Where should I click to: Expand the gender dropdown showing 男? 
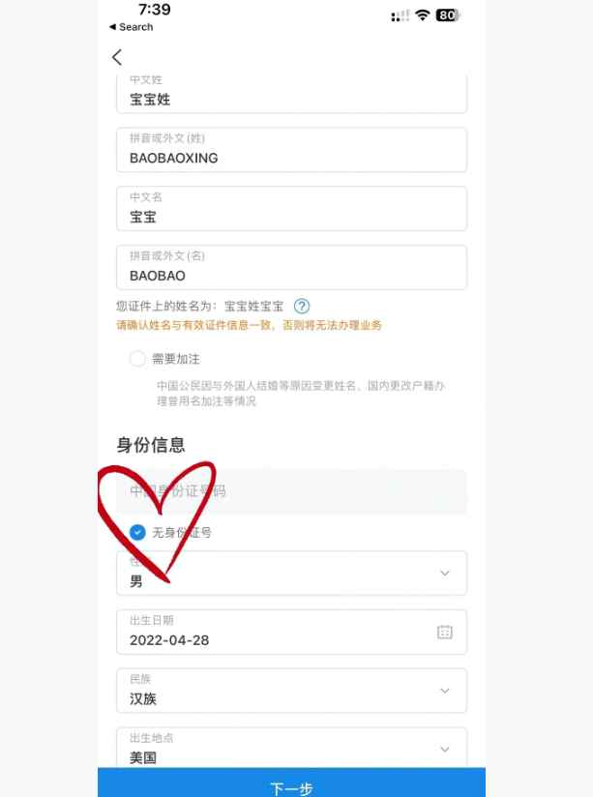click(x=291, y=573)
